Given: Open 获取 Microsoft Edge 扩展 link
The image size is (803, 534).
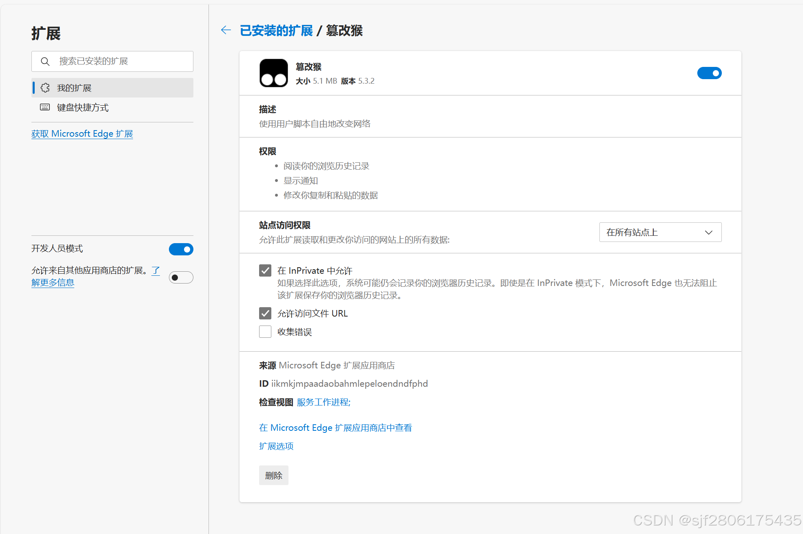Looking at the screenshot, I should (x=82, y=134).
